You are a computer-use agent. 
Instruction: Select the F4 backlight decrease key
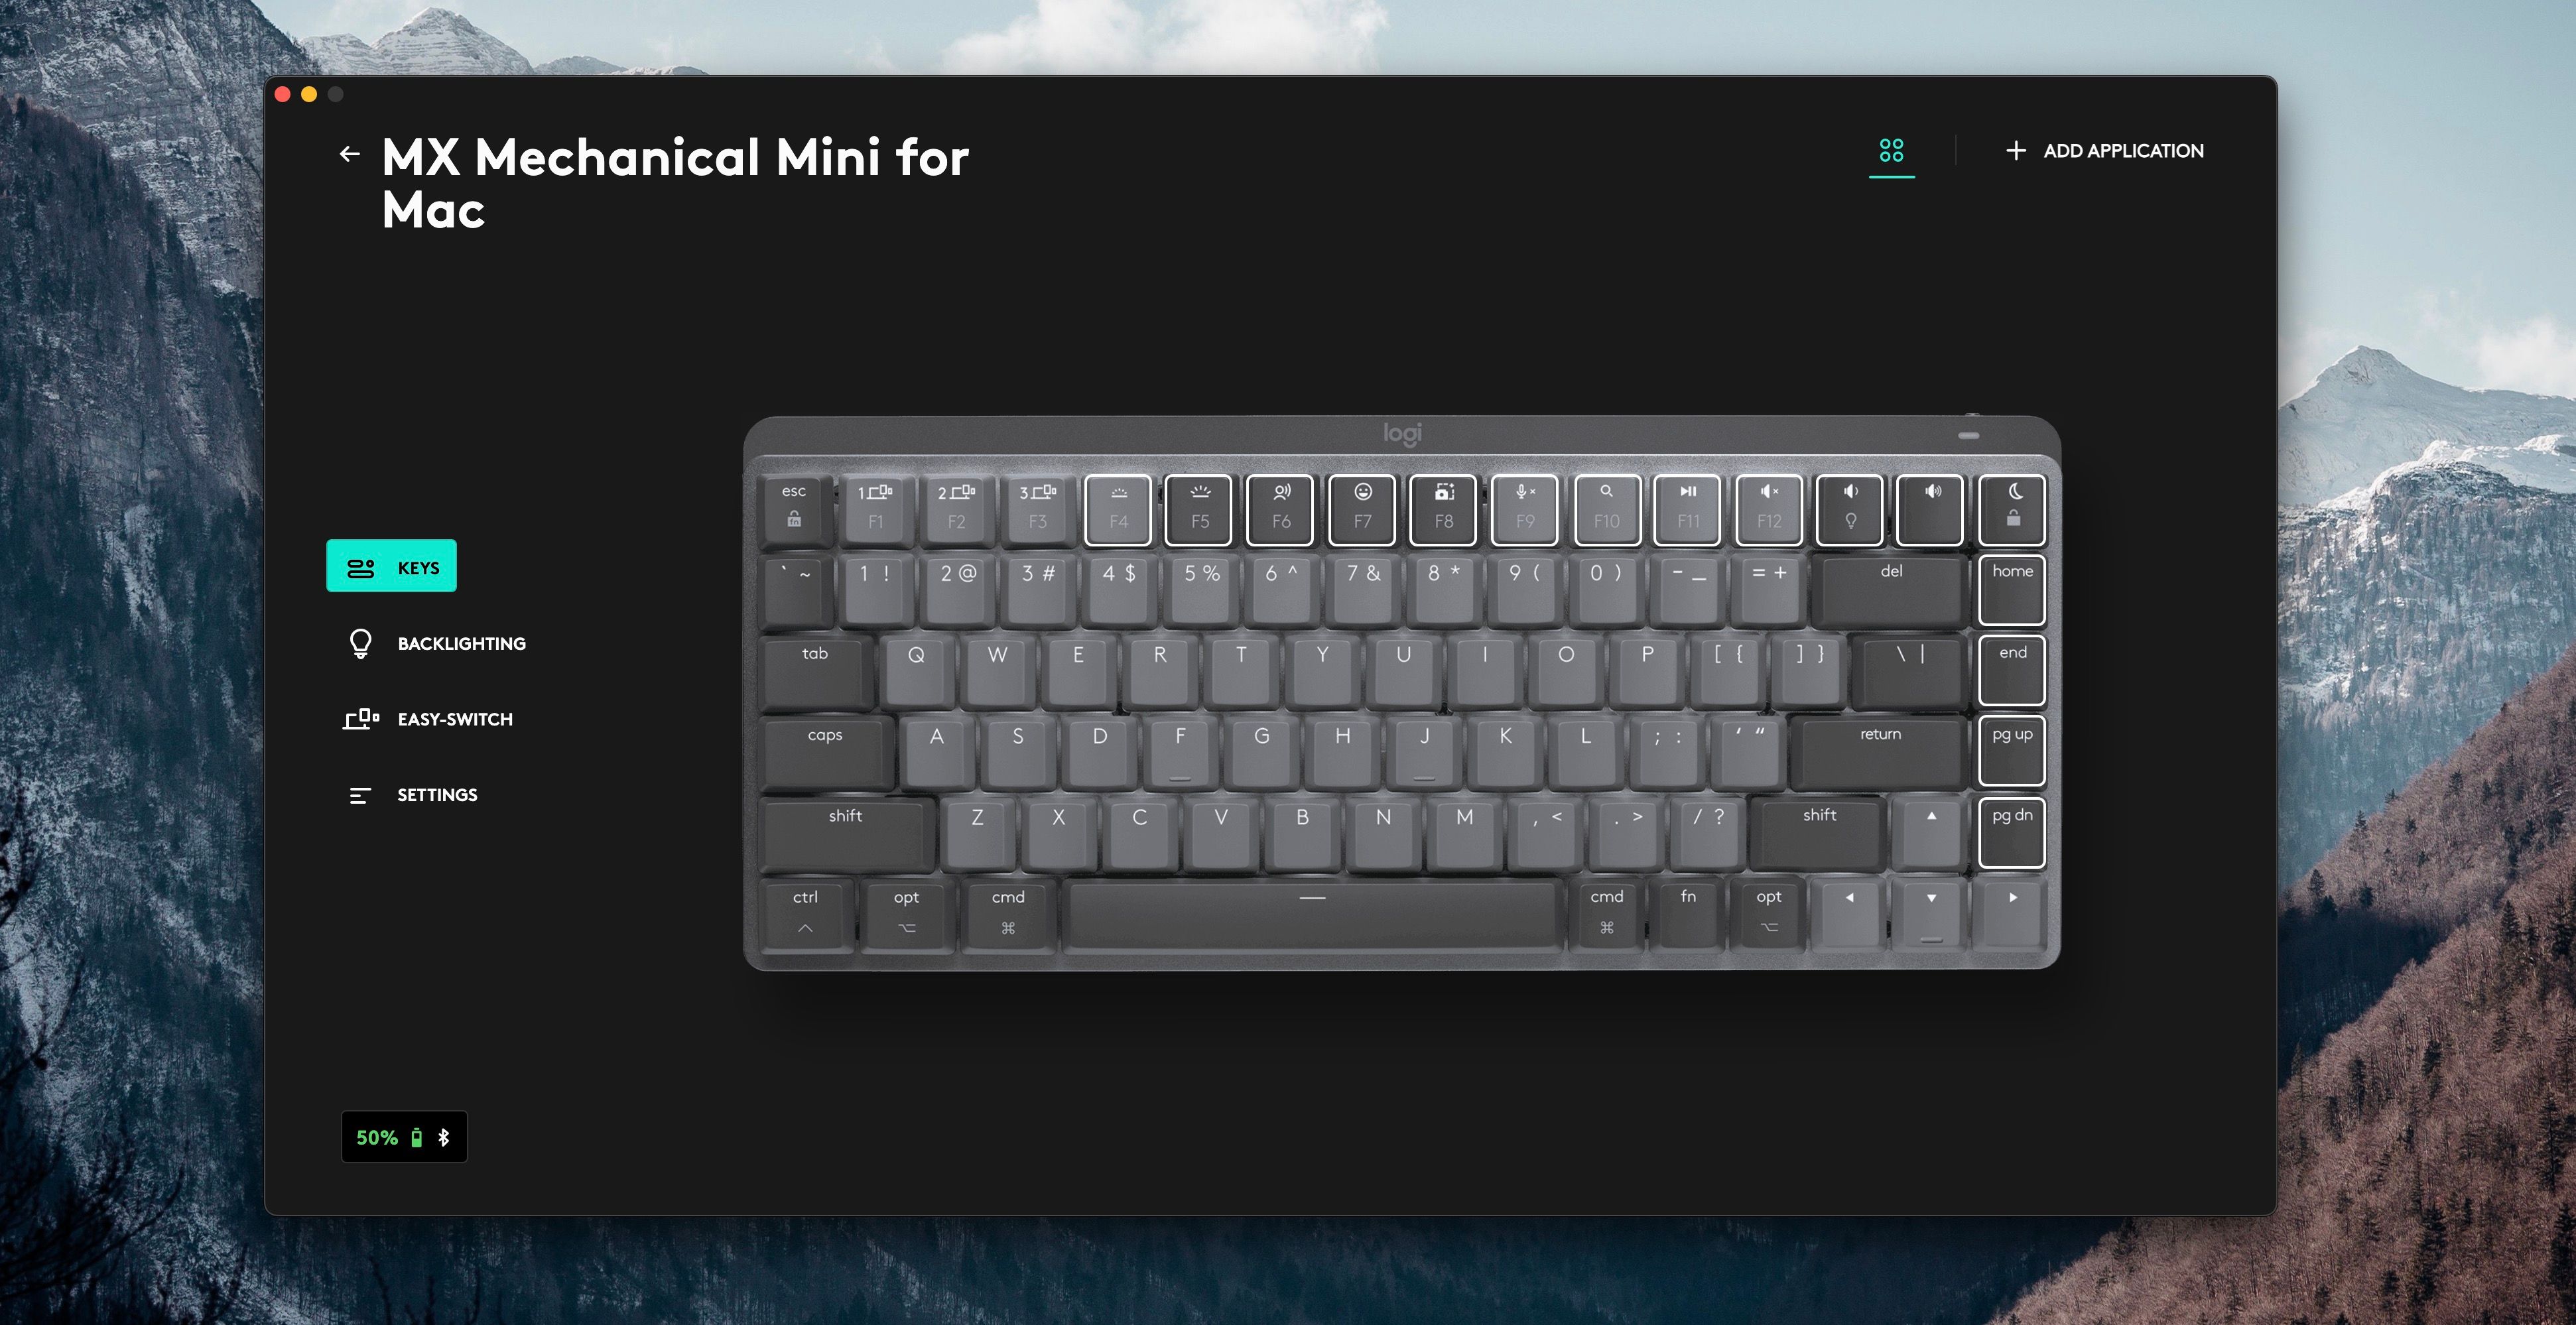[x=1118, y=510]
